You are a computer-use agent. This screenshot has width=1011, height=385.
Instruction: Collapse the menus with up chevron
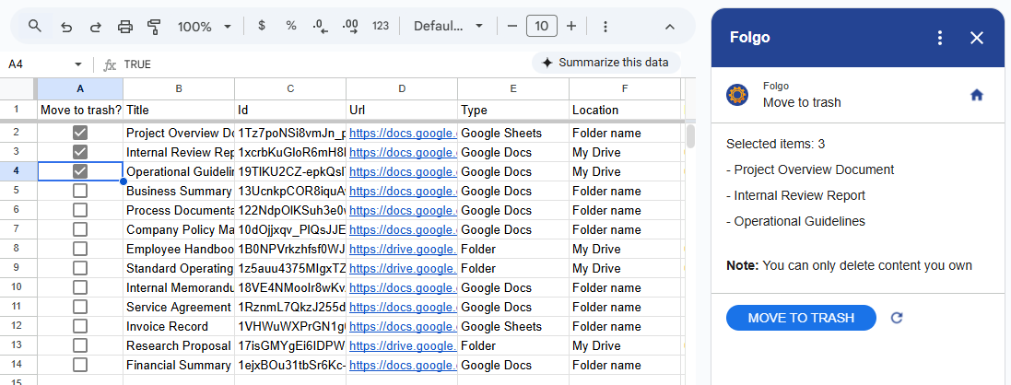tap(670, 27)
